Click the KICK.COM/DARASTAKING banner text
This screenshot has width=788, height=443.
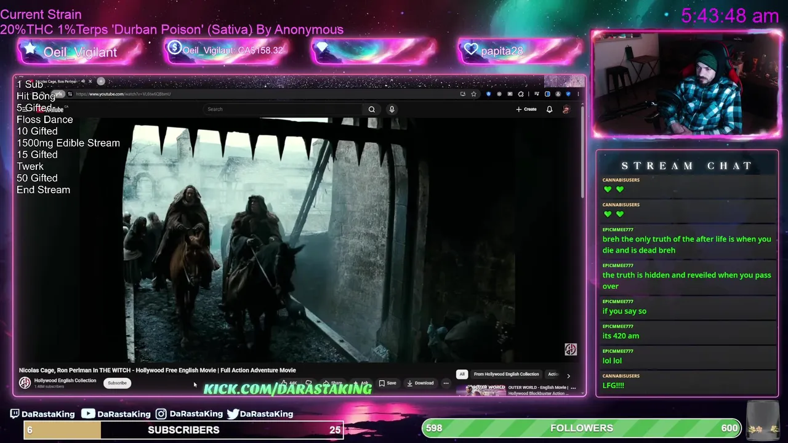click(x=287, y=389)
